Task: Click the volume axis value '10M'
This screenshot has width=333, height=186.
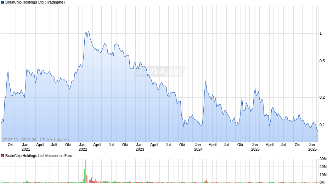Action: pos(323,175)
